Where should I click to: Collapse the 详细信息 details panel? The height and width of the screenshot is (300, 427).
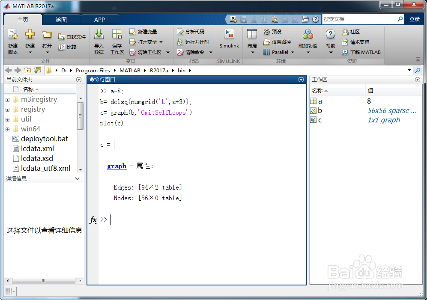tap(78, 178)
